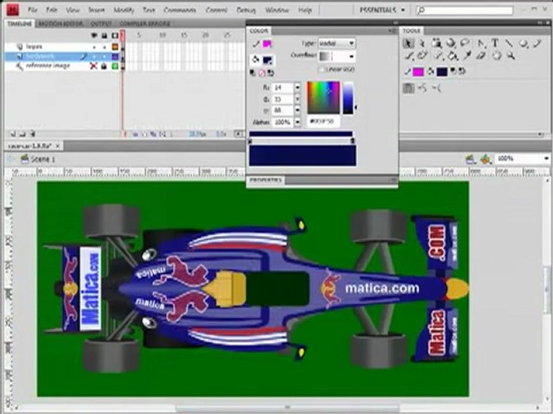Select the Paint Bucket tool

453,56
